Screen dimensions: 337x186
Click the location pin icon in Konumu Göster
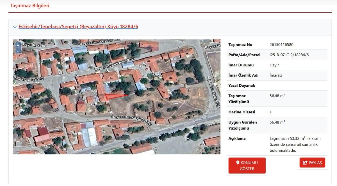click(x=238, y=163)
